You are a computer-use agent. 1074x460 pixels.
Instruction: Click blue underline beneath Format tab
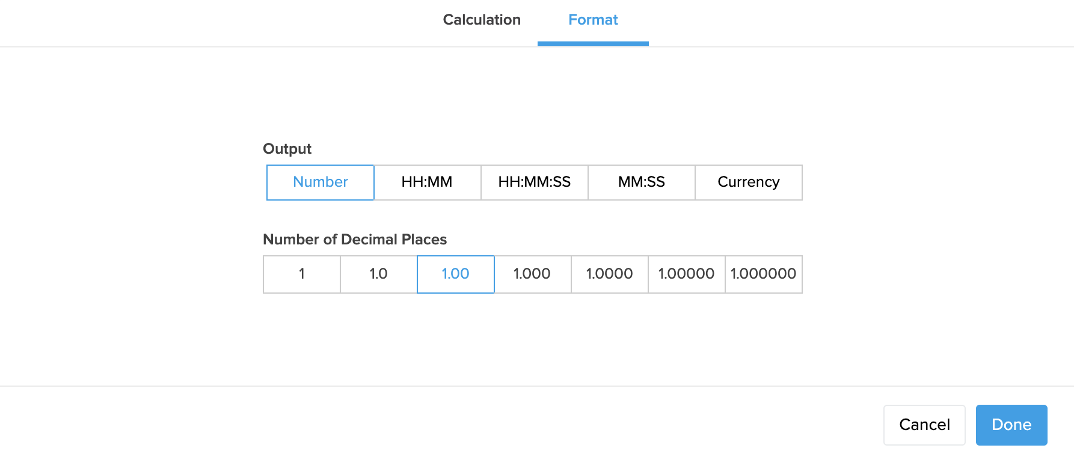click(593, 44)
